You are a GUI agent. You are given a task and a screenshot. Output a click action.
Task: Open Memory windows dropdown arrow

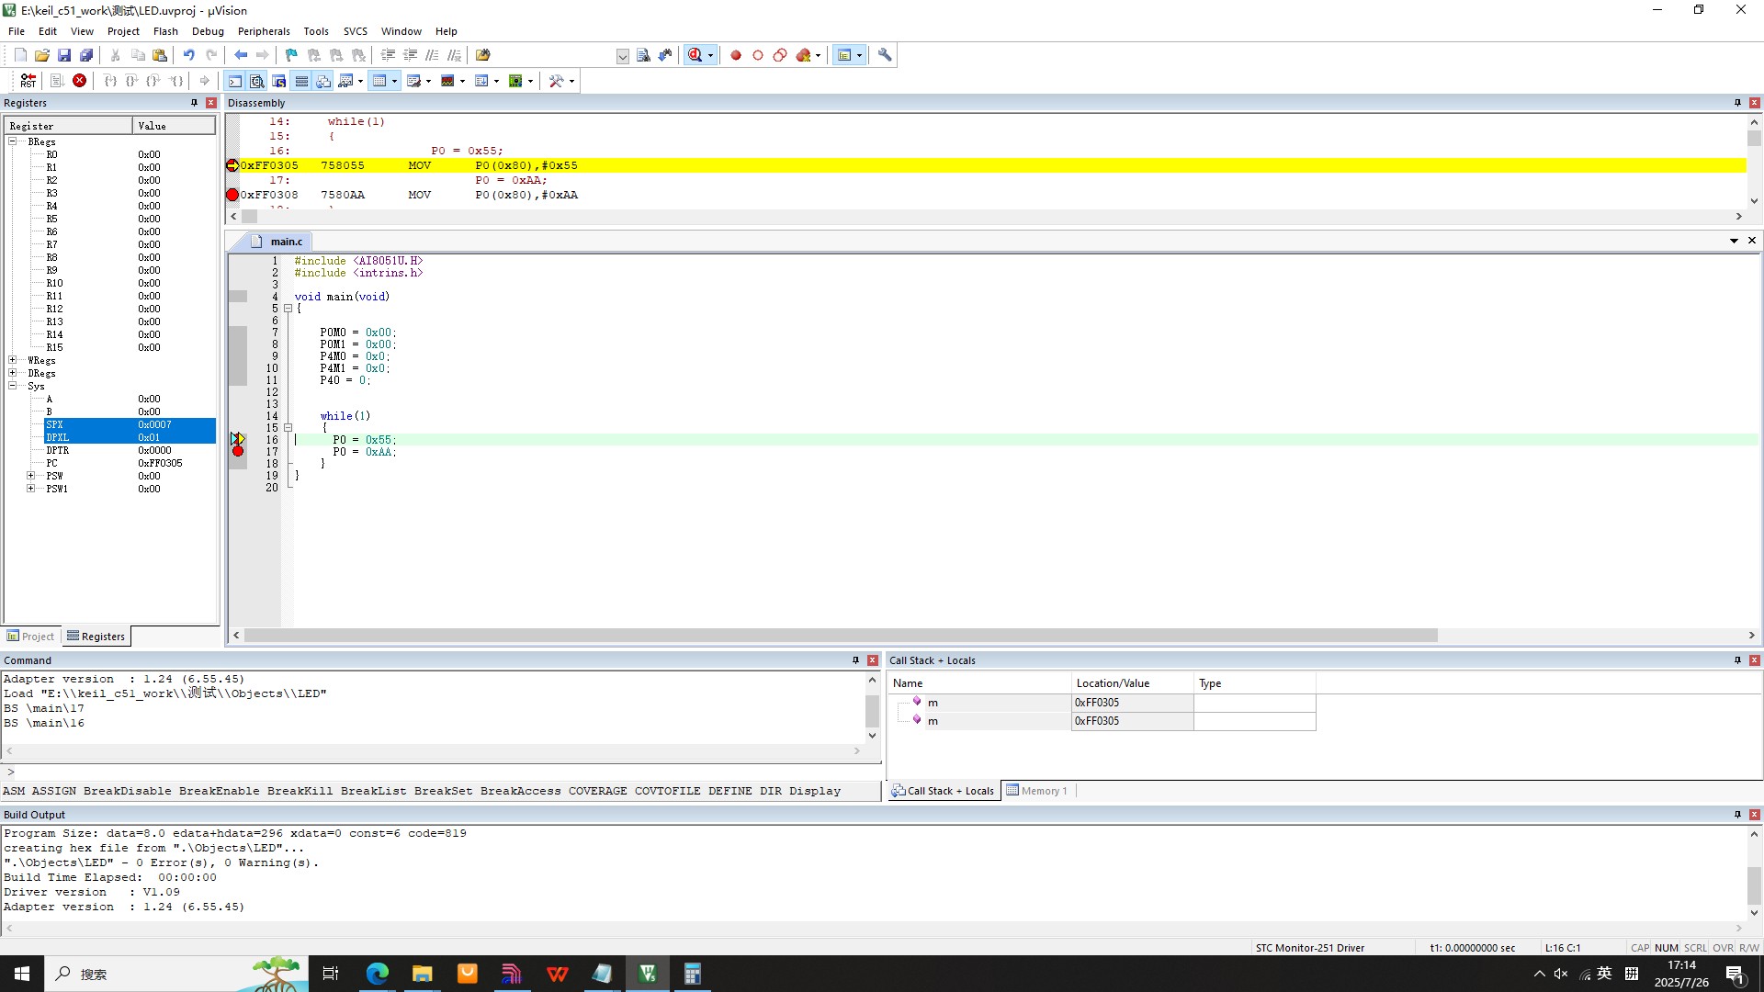pos(394,81)
